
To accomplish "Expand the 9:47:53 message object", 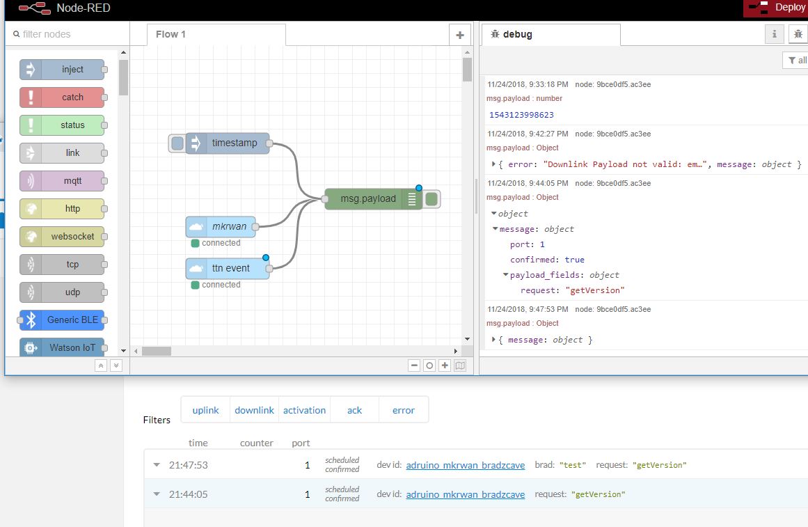I will point(493,339).
